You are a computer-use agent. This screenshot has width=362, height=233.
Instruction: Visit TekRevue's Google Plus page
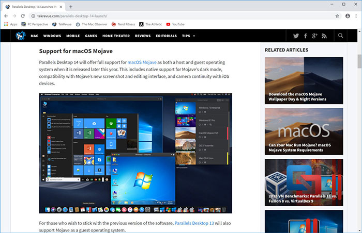pos(314,36)
